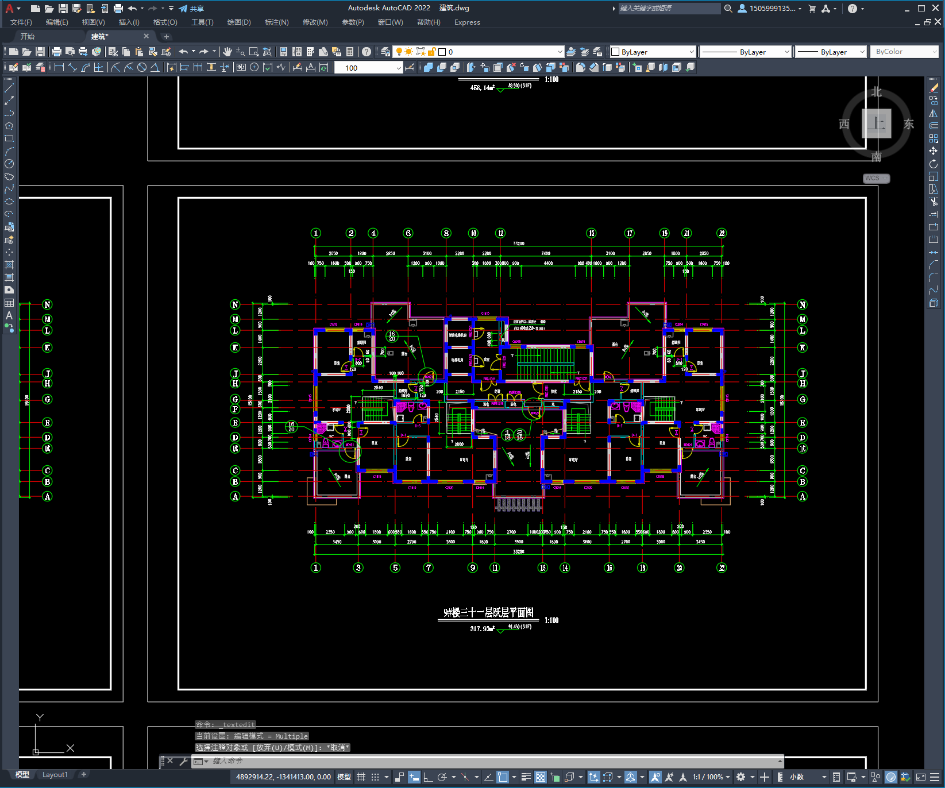
Task: Open the ByLayer lineweight dropdown
Action: coord(831,52)
